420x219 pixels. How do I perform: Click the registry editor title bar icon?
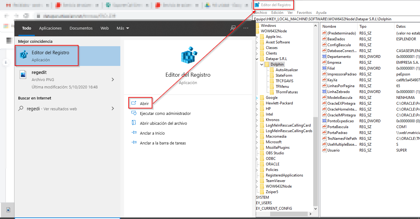coord(257,5)
